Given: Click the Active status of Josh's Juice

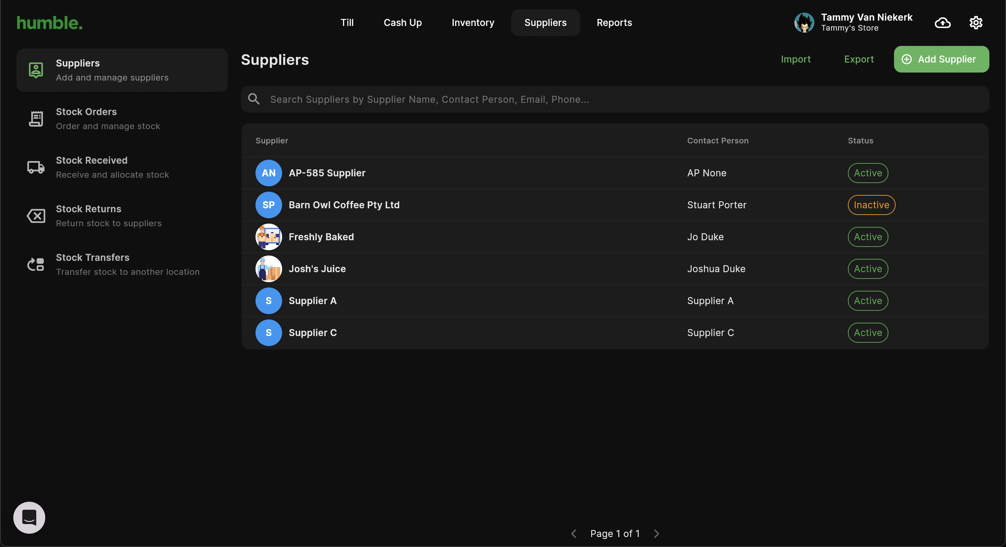Looking at the screenshot, I should [868, 269].
